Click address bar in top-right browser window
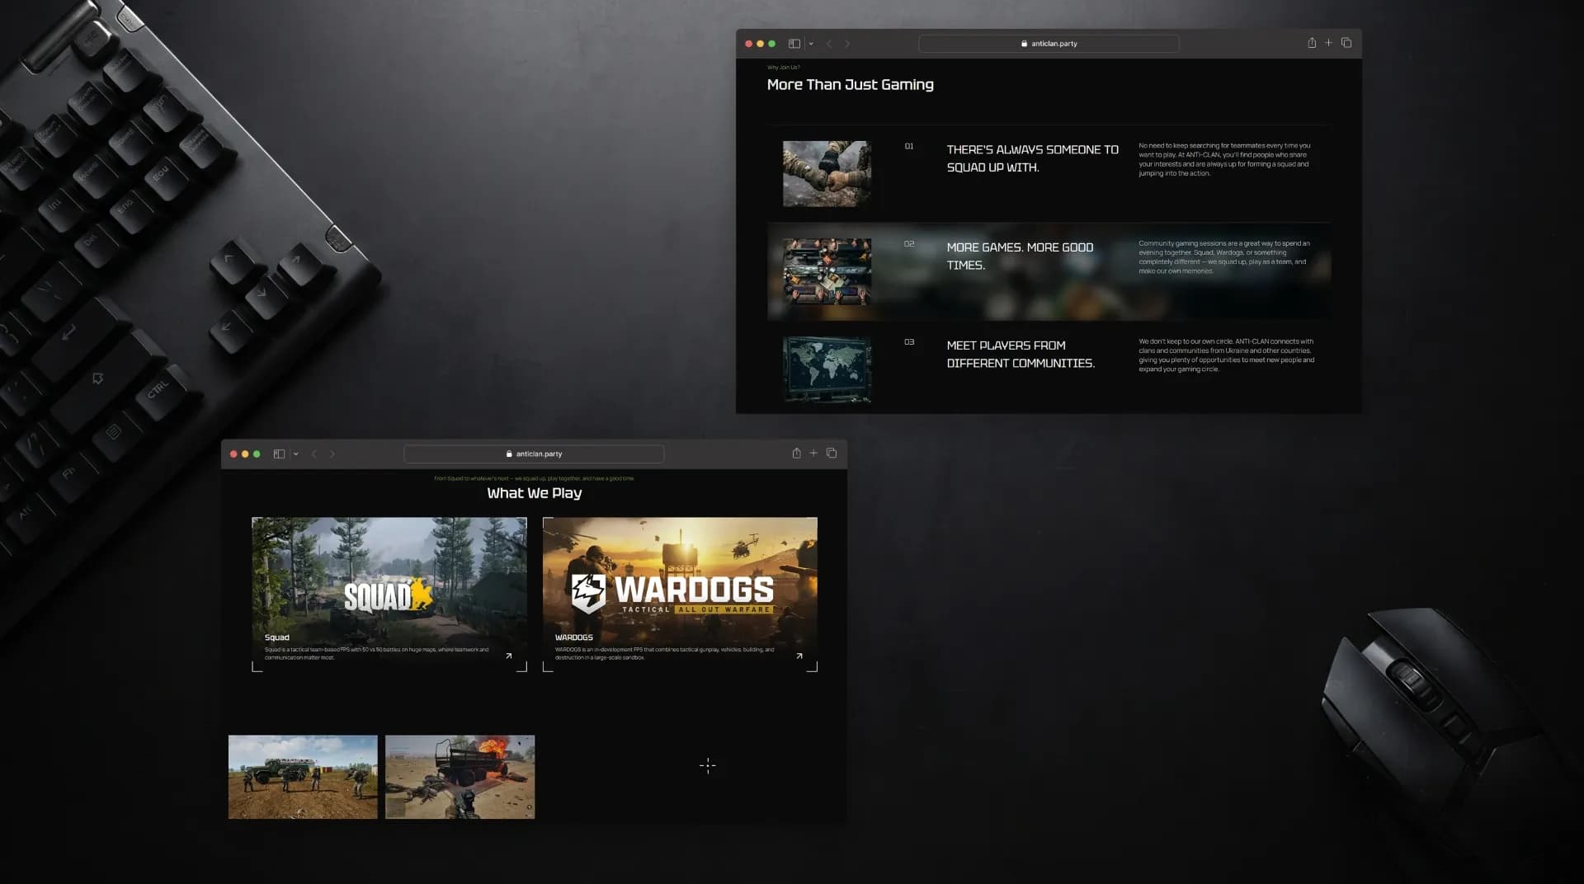The image size is (1584, 884). [1049, 44]
